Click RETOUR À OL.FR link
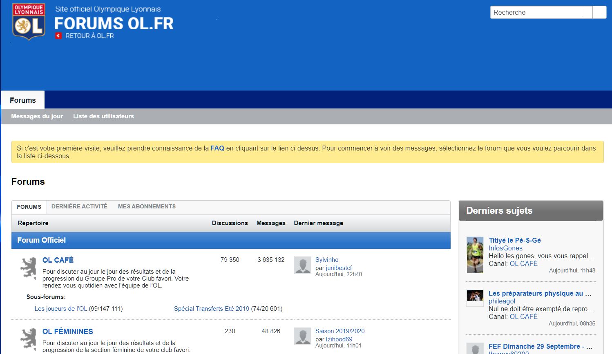This screenshot has width=612, height=354. pos(89,36)
